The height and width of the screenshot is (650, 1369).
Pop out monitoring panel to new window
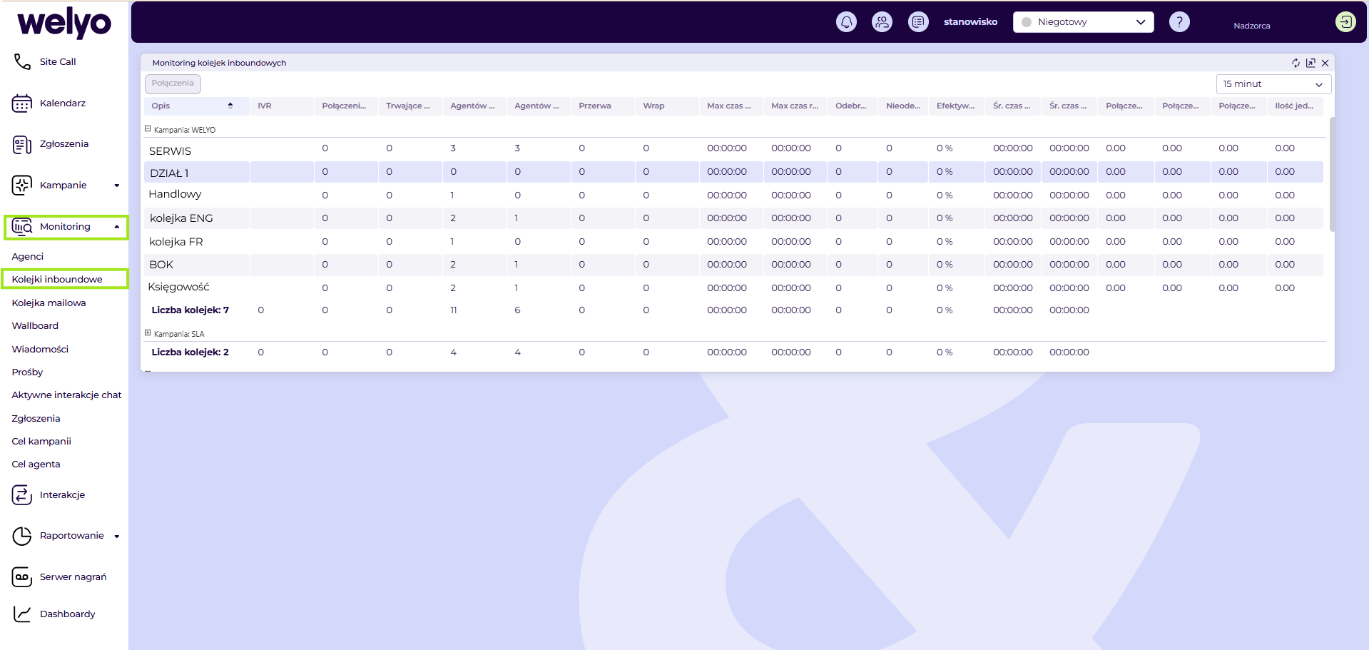1311,63
